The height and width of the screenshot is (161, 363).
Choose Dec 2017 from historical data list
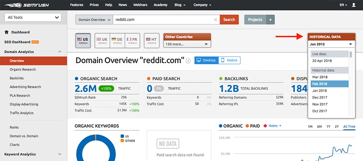pyautogui.click(x=319, y=97)
